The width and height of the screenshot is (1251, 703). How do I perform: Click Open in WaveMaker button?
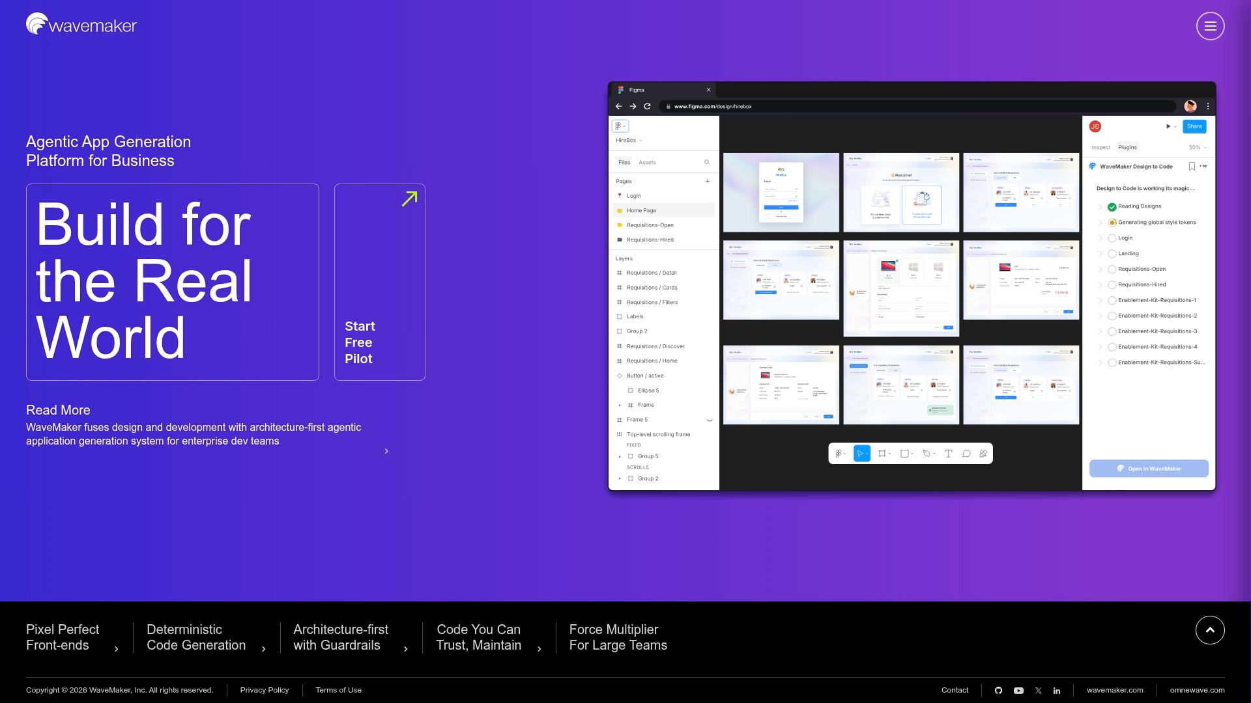[1149, 469]
